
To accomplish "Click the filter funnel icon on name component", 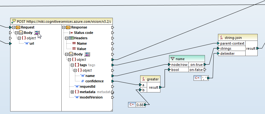I will point(173,59).
